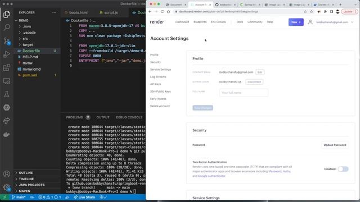Click the Render user avatar icon
The width and height of the screenshot is (360, 202).
click(x=310, y=22)
